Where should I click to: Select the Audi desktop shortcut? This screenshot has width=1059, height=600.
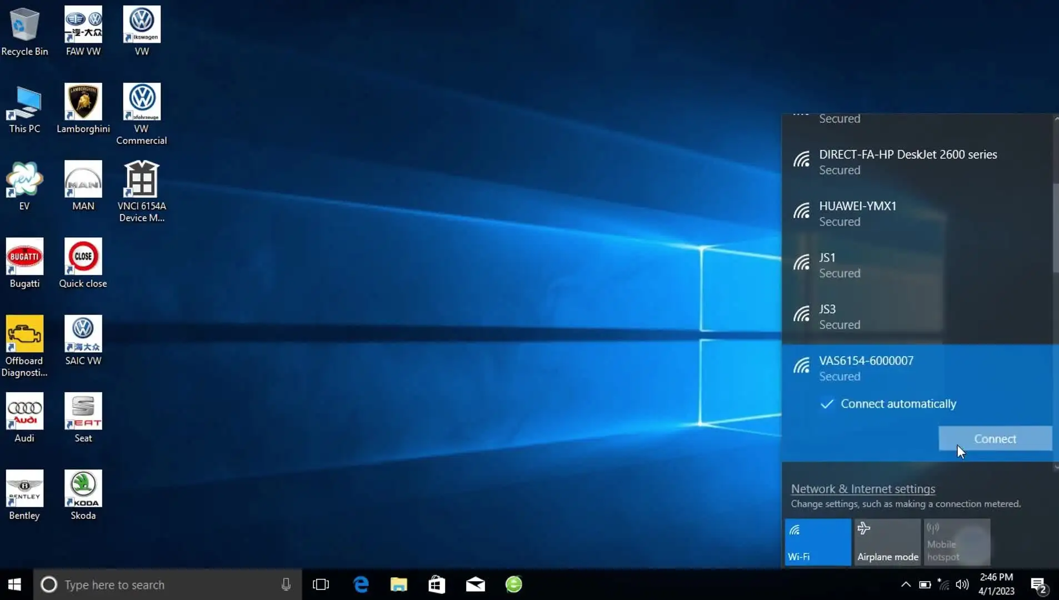(24, 418)
